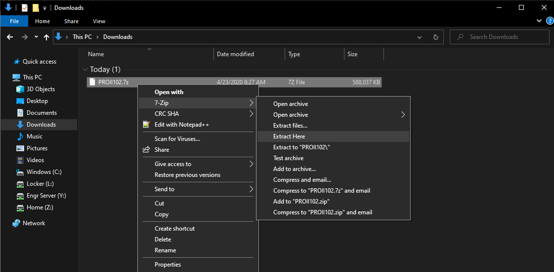Select the Engr Server (Y:) drive
This screenshot has height=272, width=554.
46,196
